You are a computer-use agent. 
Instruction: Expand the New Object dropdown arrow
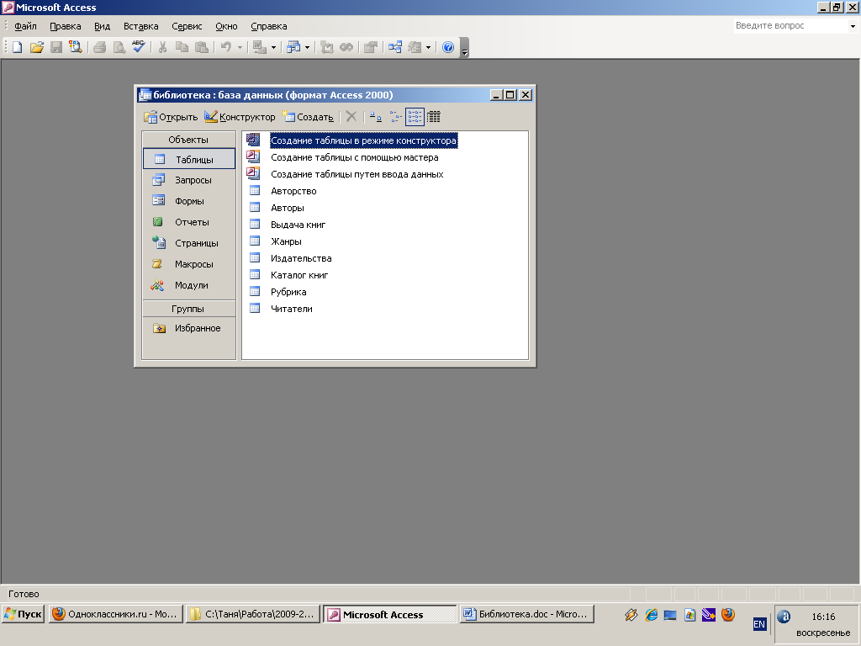click(x=428, y=47)
